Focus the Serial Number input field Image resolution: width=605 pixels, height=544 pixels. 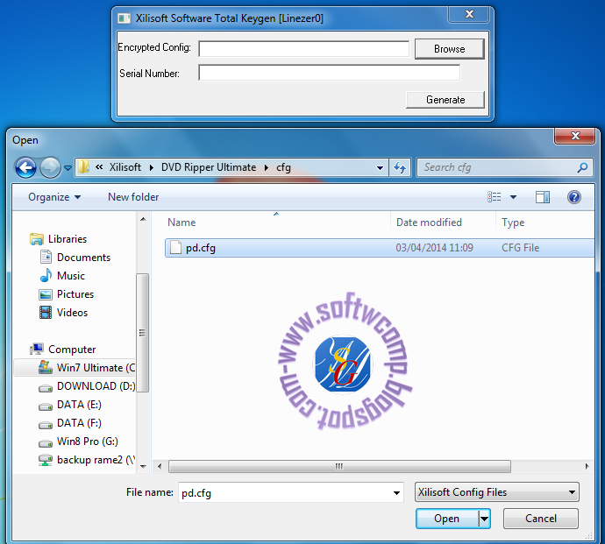329,73
